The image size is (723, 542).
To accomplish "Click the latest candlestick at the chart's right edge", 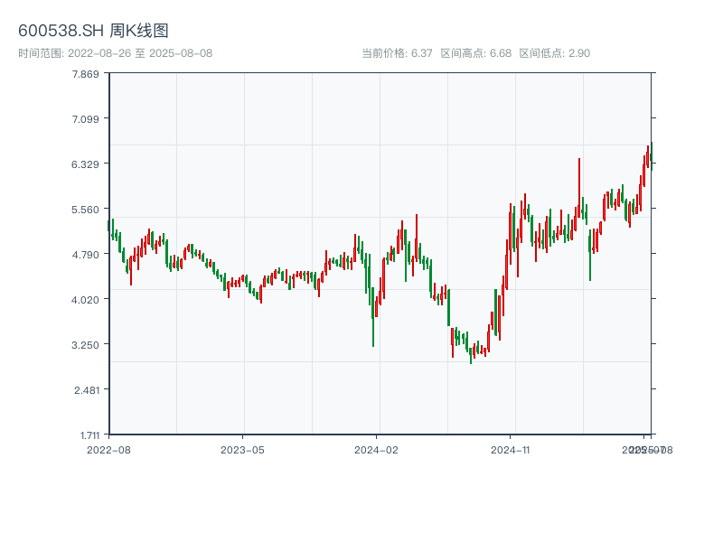I will tap(650, 154).
